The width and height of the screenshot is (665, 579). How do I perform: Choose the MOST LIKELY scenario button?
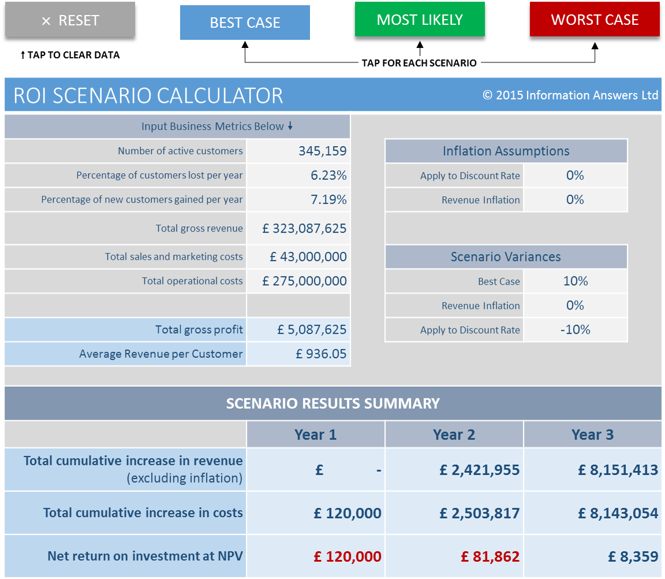(420, 20)
